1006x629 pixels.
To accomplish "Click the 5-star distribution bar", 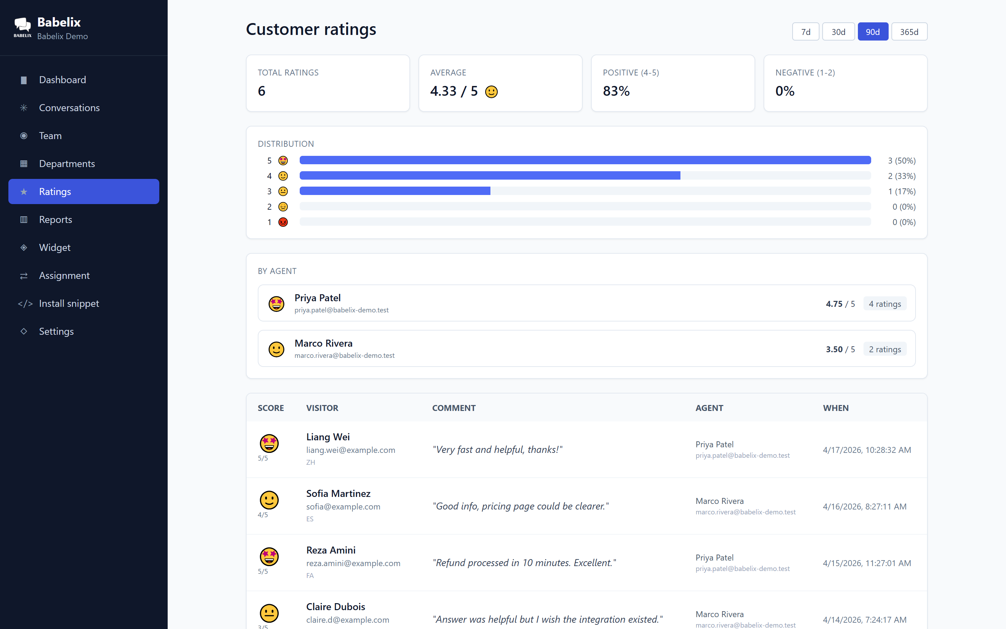I will (585, 160).
